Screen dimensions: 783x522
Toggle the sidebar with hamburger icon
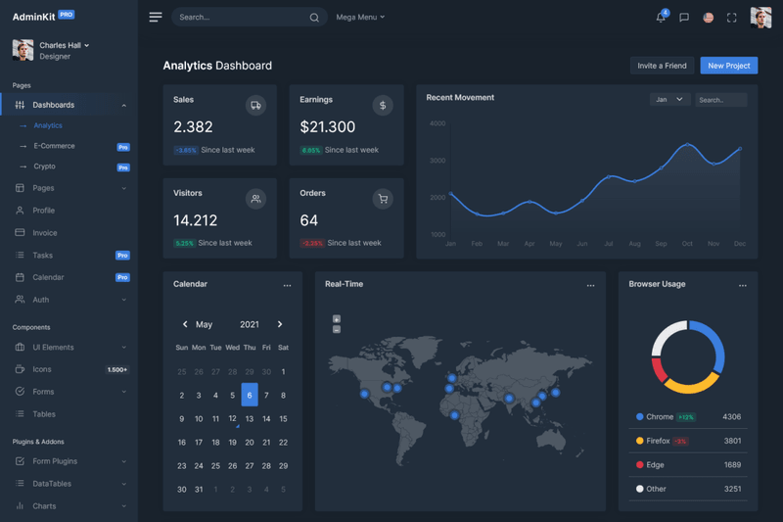pyautogui.click(x=156, y=17)
